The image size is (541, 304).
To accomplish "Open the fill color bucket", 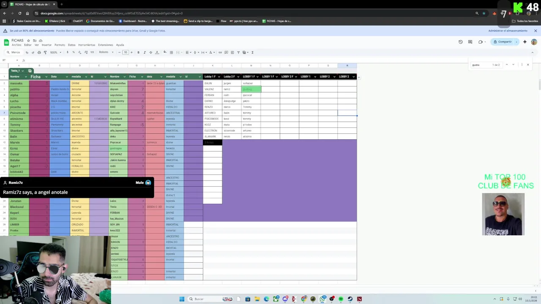I will [165, 52].
